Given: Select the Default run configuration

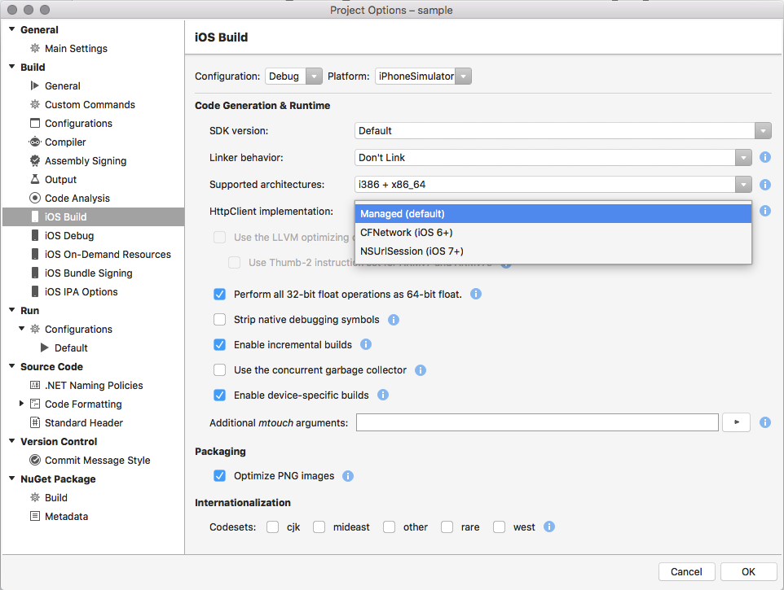Looking at the screenshot, I should 71,348.
